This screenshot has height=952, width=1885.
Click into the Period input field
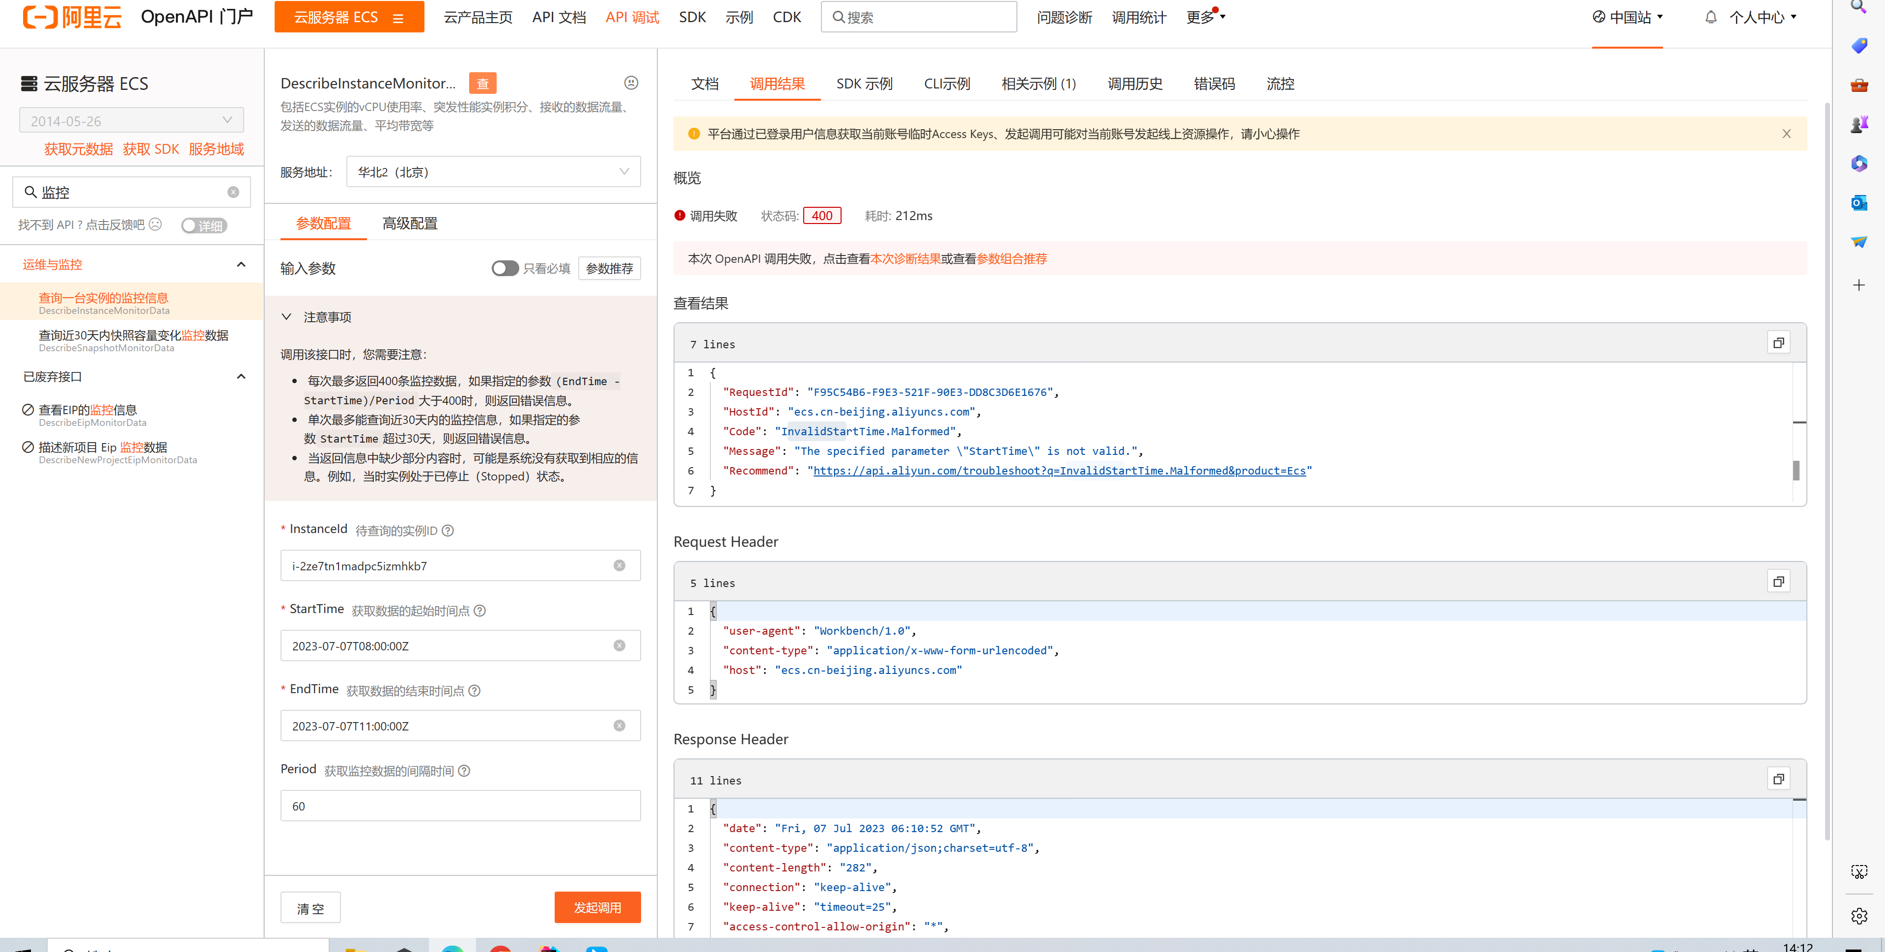tap(460, 805)
